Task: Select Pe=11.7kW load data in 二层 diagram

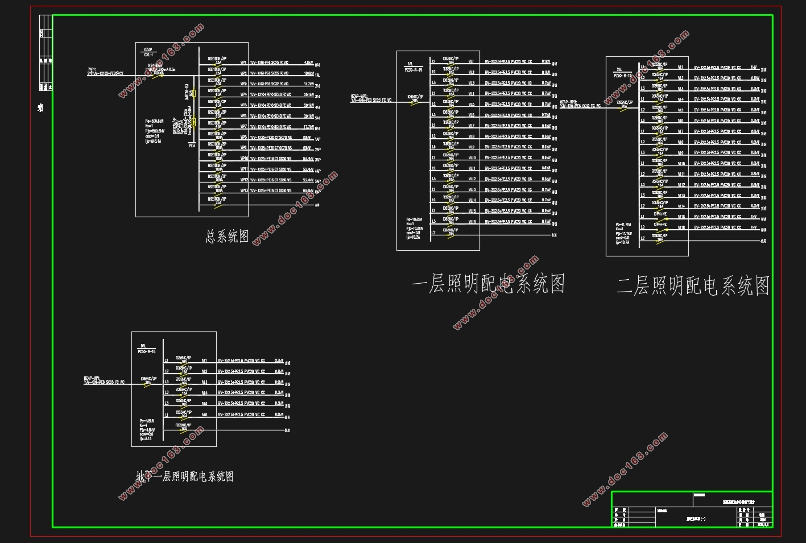Action: pos(623,234)
